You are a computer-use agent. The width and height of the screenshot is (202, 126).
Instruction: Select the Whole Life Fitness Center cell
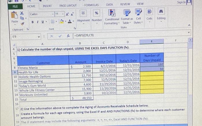coord(44,90)
